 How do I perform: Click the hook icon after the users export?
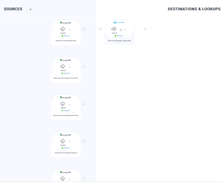[84, 29]
